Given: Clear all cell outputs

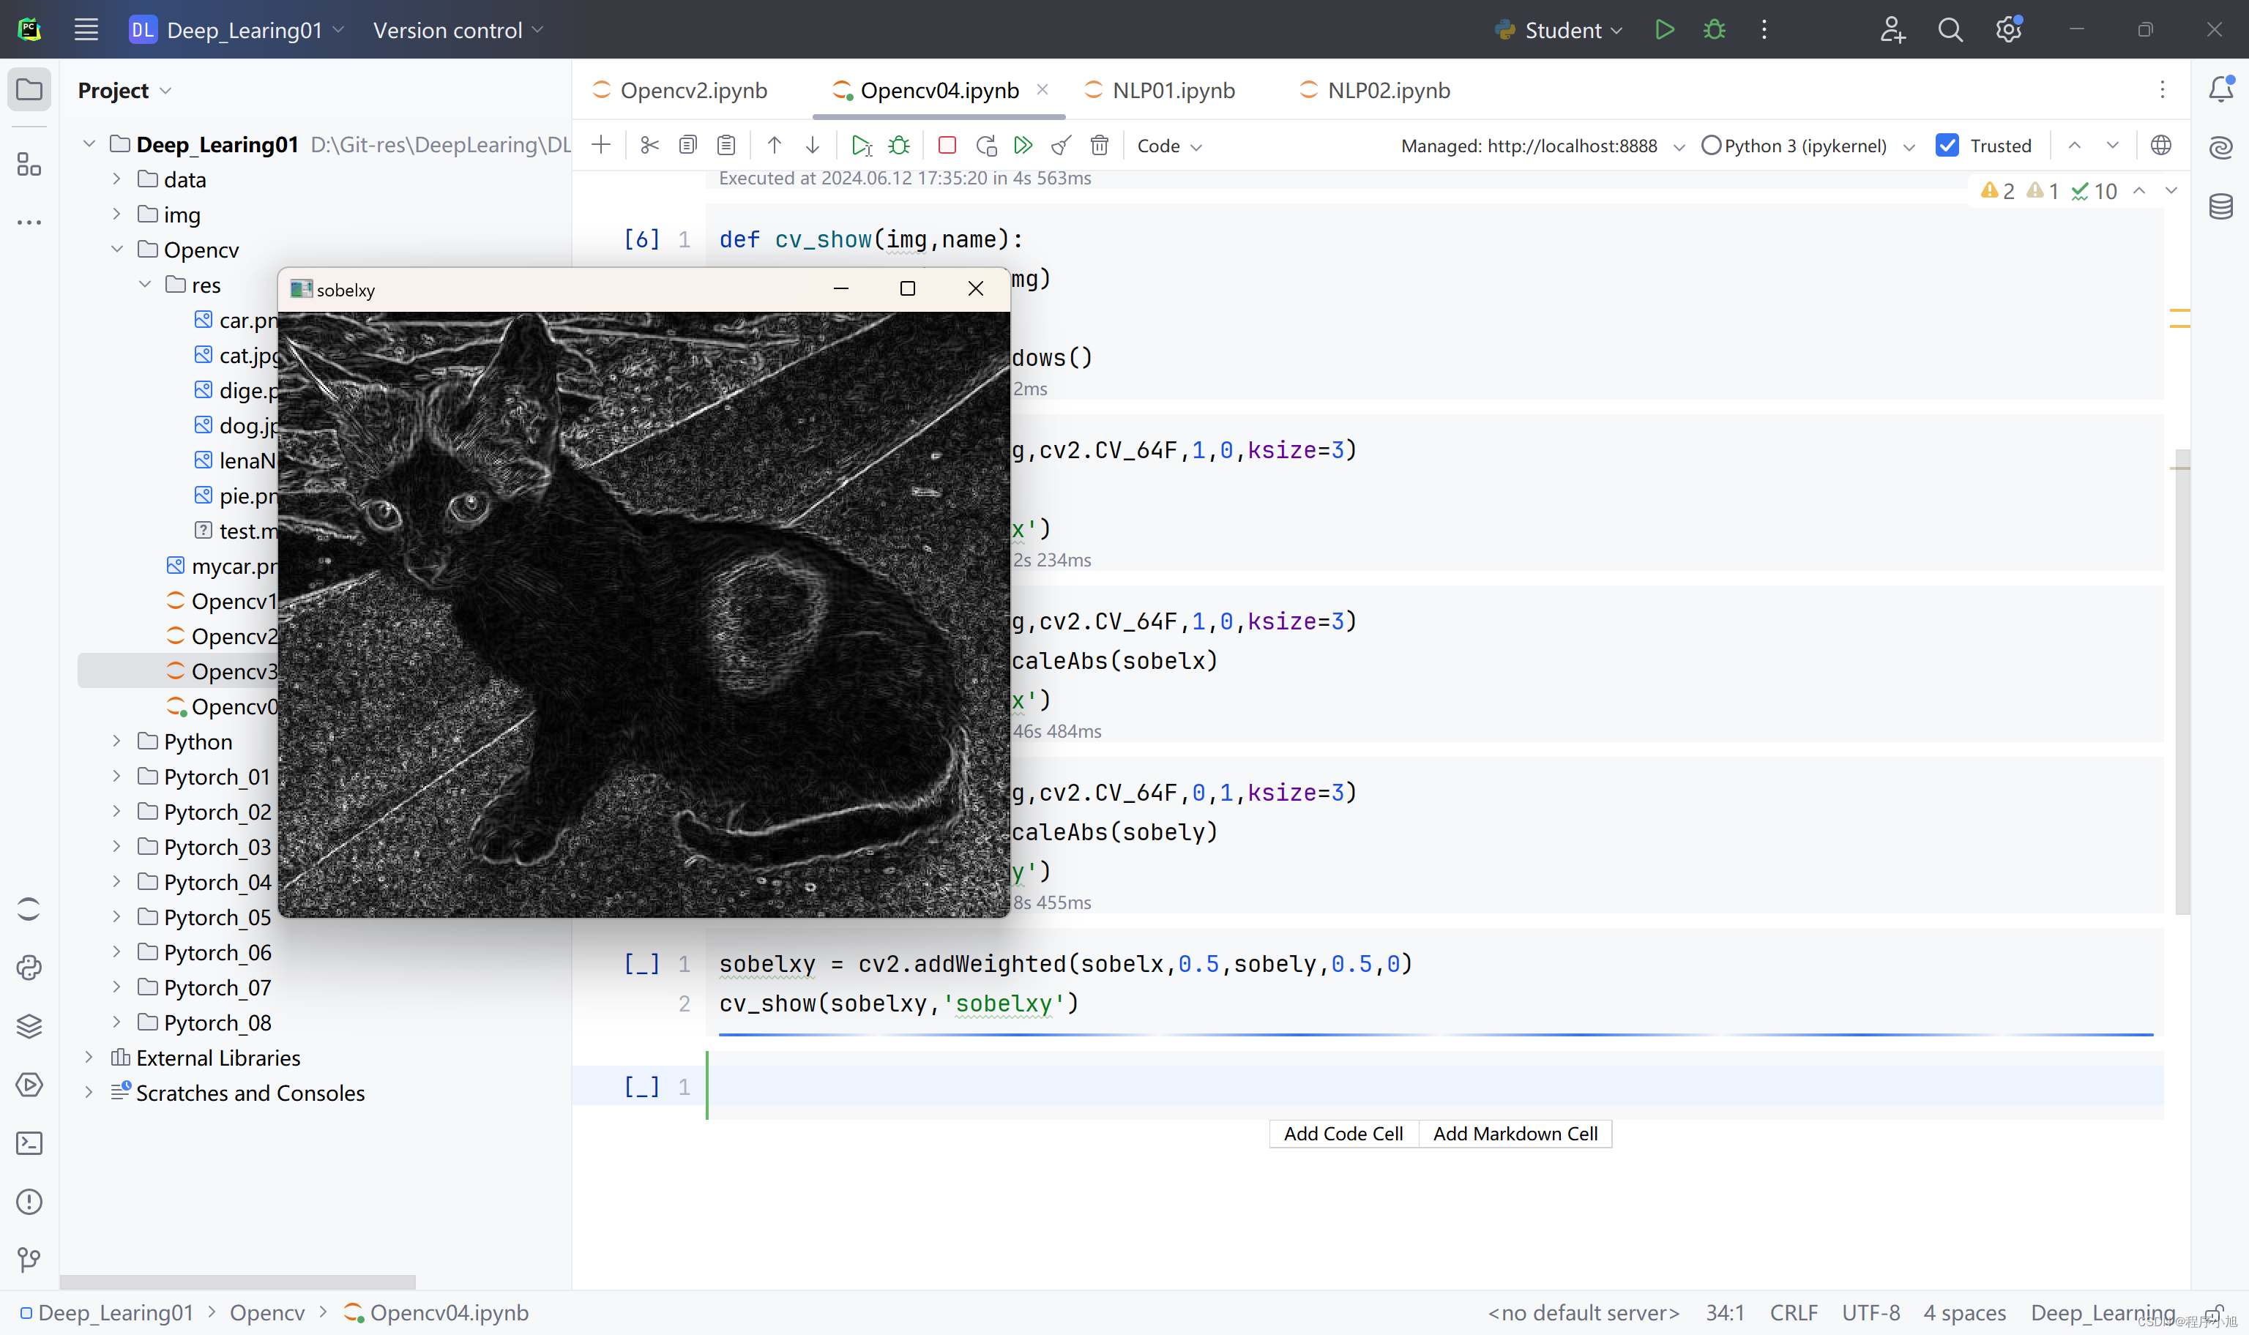Looking at the screenshot, I should coord(1062,145).
